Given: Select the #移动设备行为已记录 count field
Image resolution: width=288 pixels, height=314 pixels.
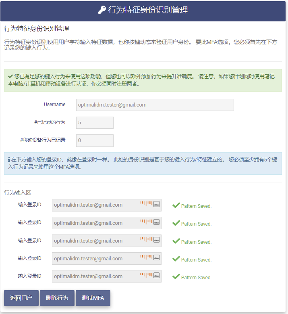Looking at the screenshot, I should click(95, 140).
